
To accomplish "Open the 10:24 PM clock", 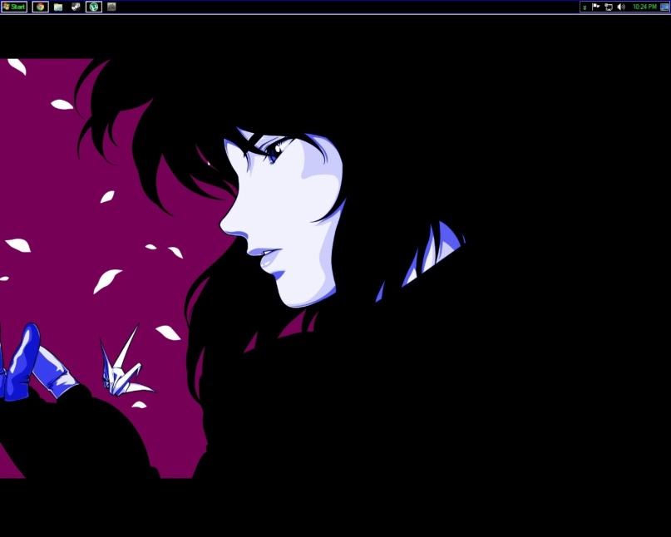I will 644,7.
